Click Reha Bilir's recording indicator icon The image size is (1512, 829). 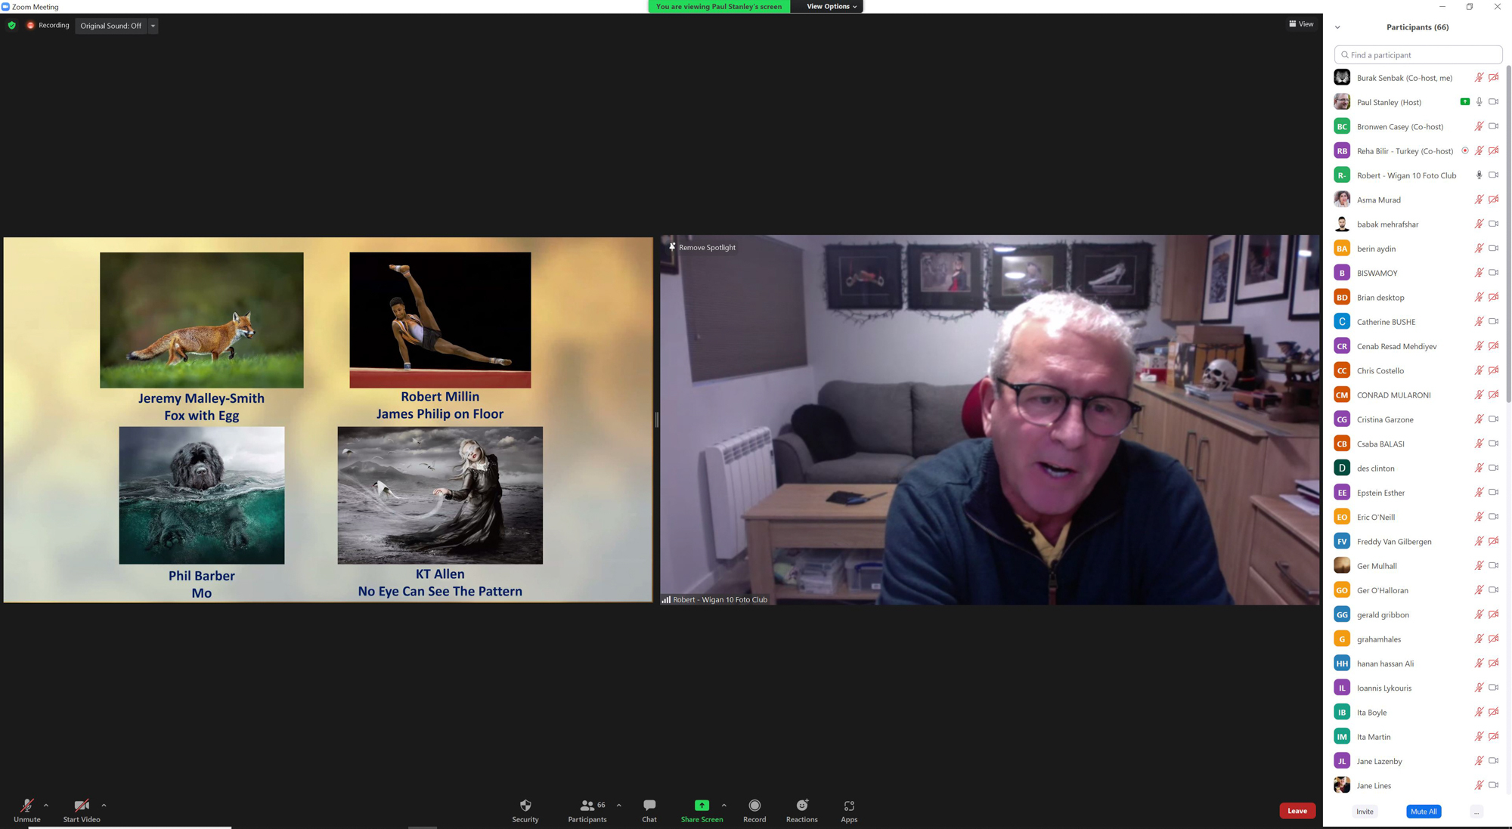click(x=1464, y=150)
